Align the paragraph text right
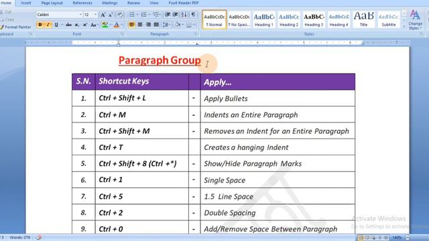 pos(148,25)
